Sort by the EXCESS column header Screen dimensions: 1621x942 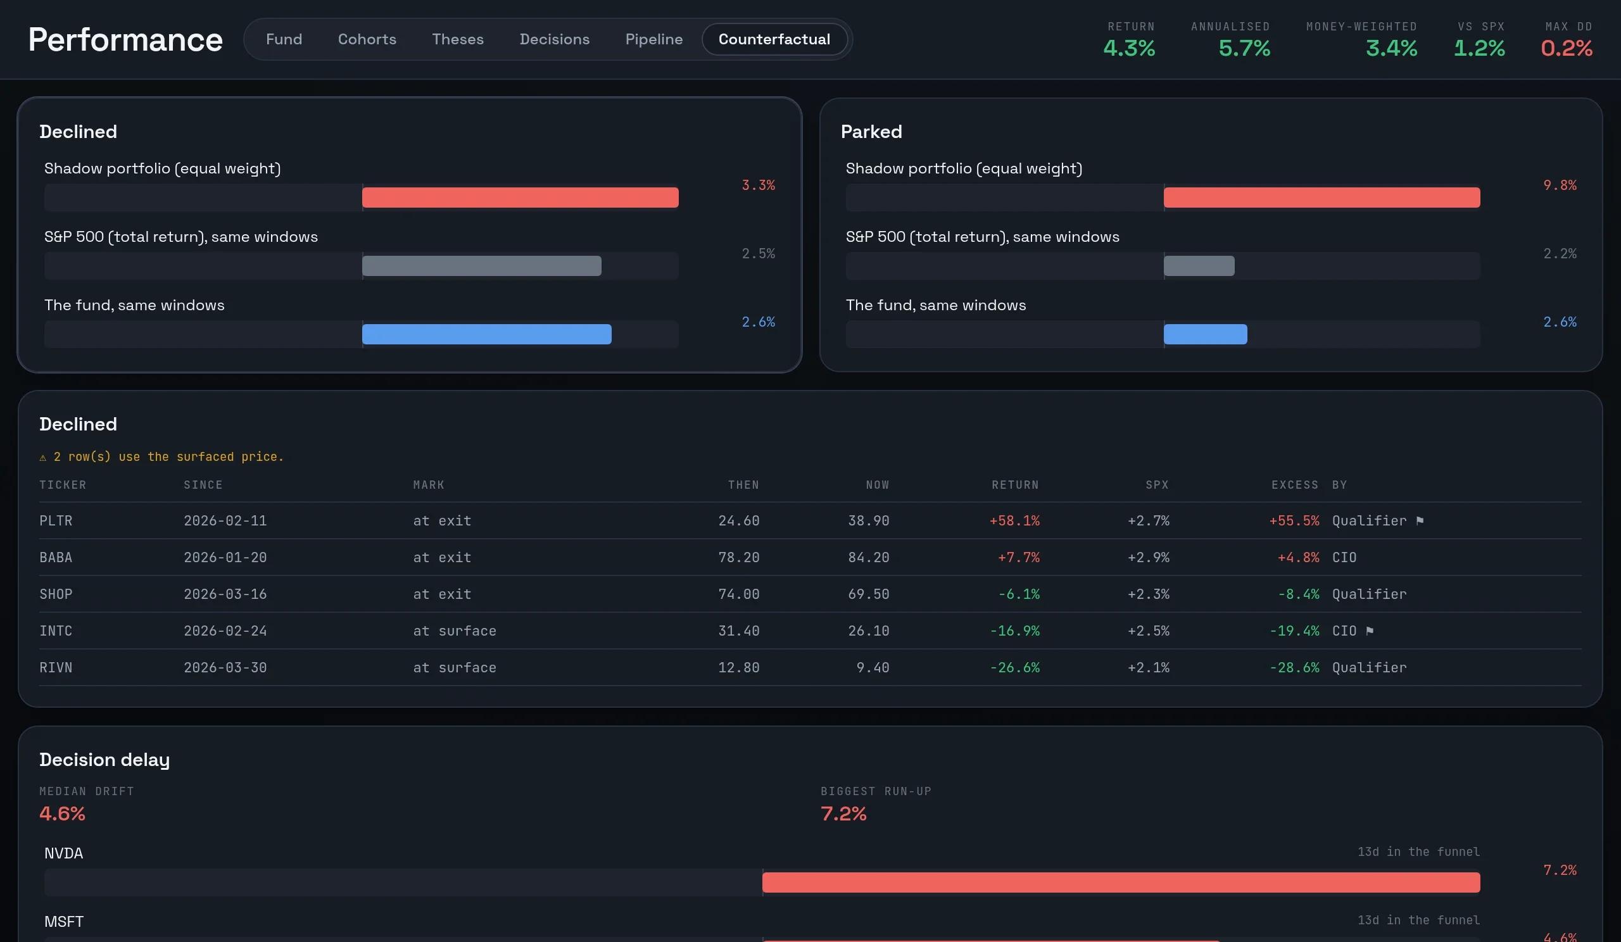(1294, 485)
